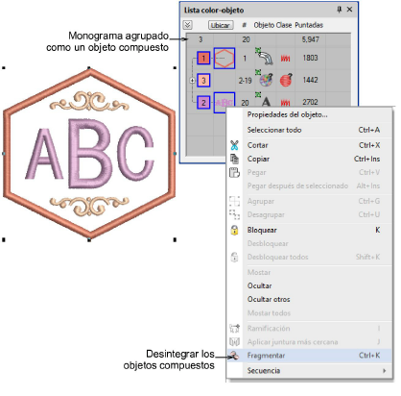Click the 1803 stitches cell
This screenshot has width=401, height=396.
point(310,58)
